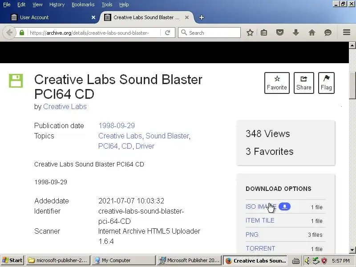Switch to microsoft-publisher-2... folder taskbar item
This screenshot has width=356, height=267.
pos(58,260)
